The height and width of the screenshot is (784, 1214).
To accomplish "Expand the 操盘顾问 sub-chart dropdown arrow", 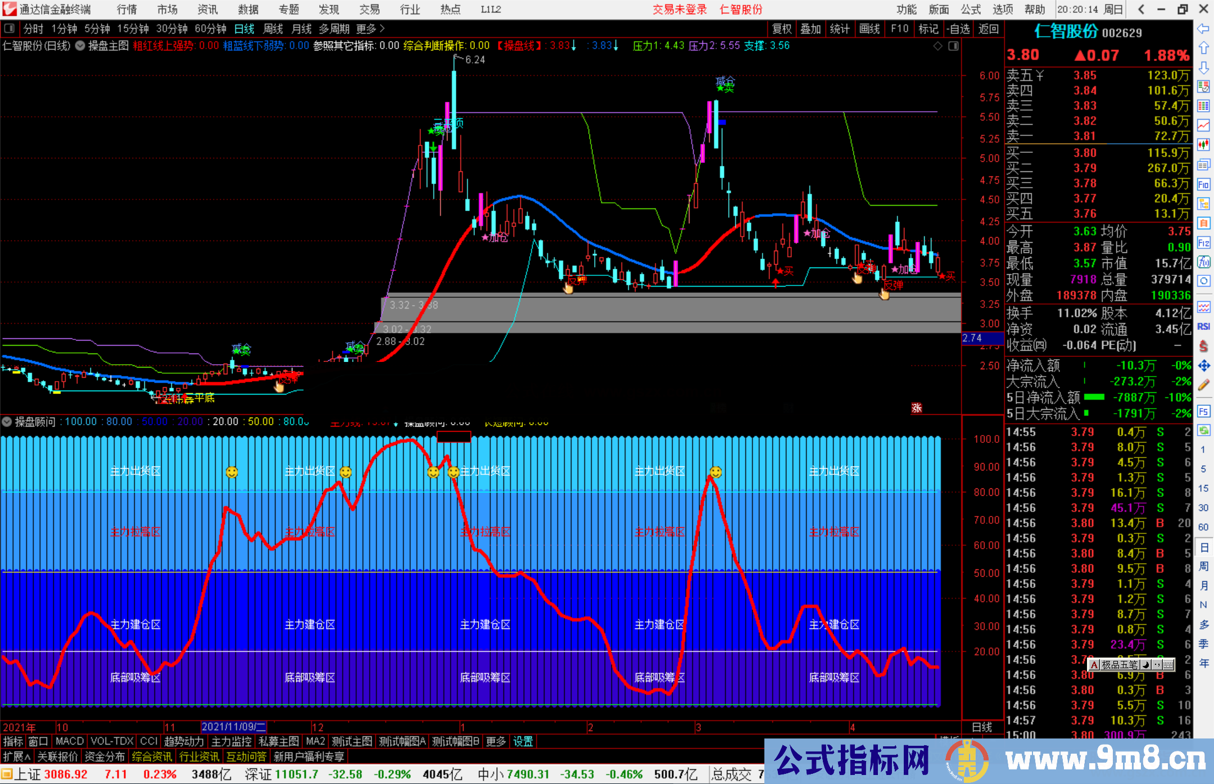I will tap(7, 422).
